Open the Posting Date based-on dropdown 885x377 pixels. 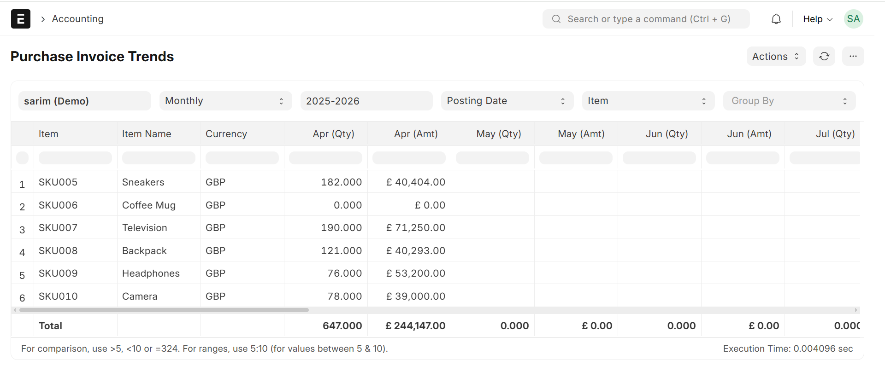point(507,101)
